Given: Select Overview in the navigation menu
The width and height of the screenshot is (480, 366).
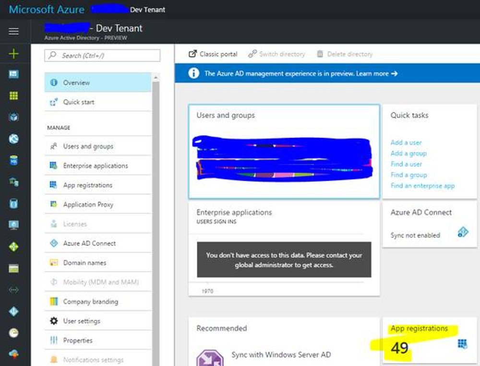Looking at the screenshot, I should (x=77, y=82).
